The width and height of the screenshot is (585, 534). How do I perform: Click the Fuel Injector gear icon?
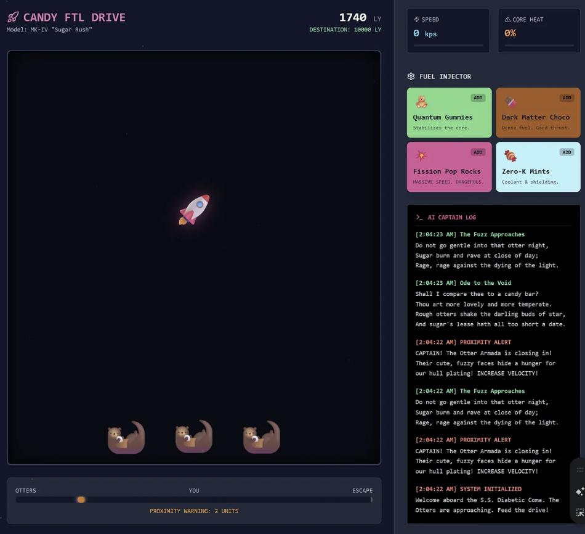click(x=411, y=76)
